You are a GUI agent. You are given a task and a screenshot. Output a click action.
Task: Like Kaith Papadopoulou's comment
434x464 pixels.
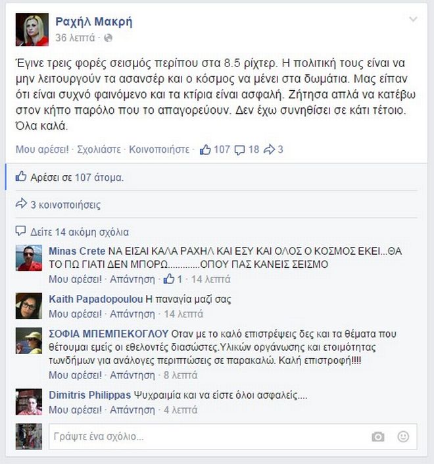click(x=75, y=314)
